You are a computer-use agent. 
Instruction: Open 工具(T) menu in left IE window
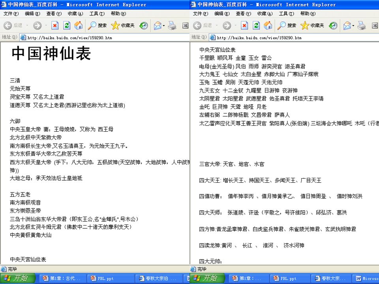(97, 14)
